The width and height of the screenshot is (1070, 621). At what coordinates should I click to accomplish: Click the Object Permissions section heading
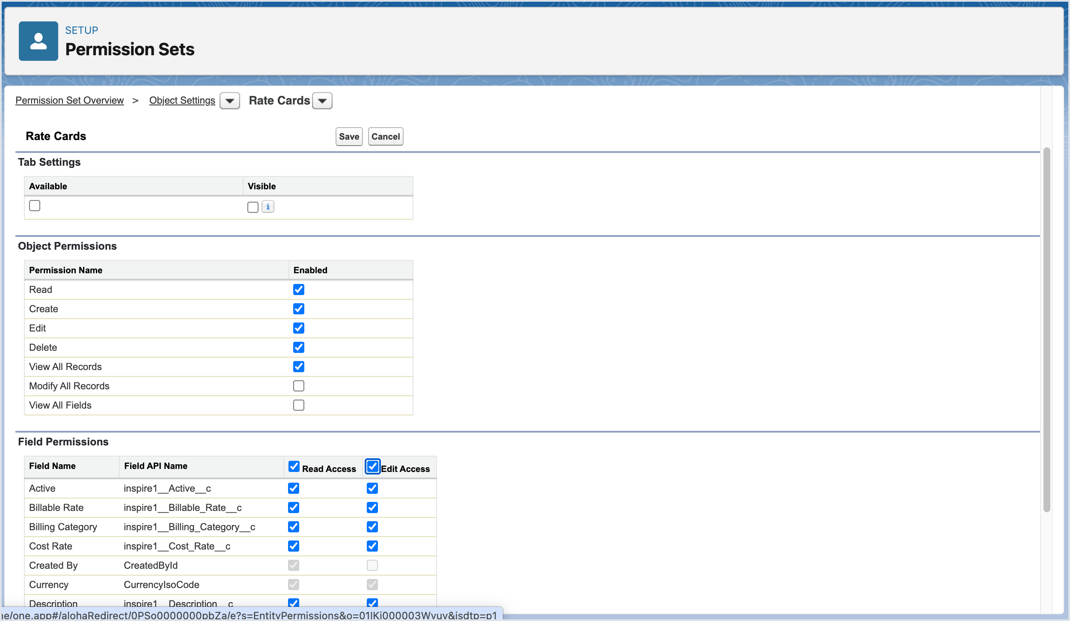pos(67,246)
